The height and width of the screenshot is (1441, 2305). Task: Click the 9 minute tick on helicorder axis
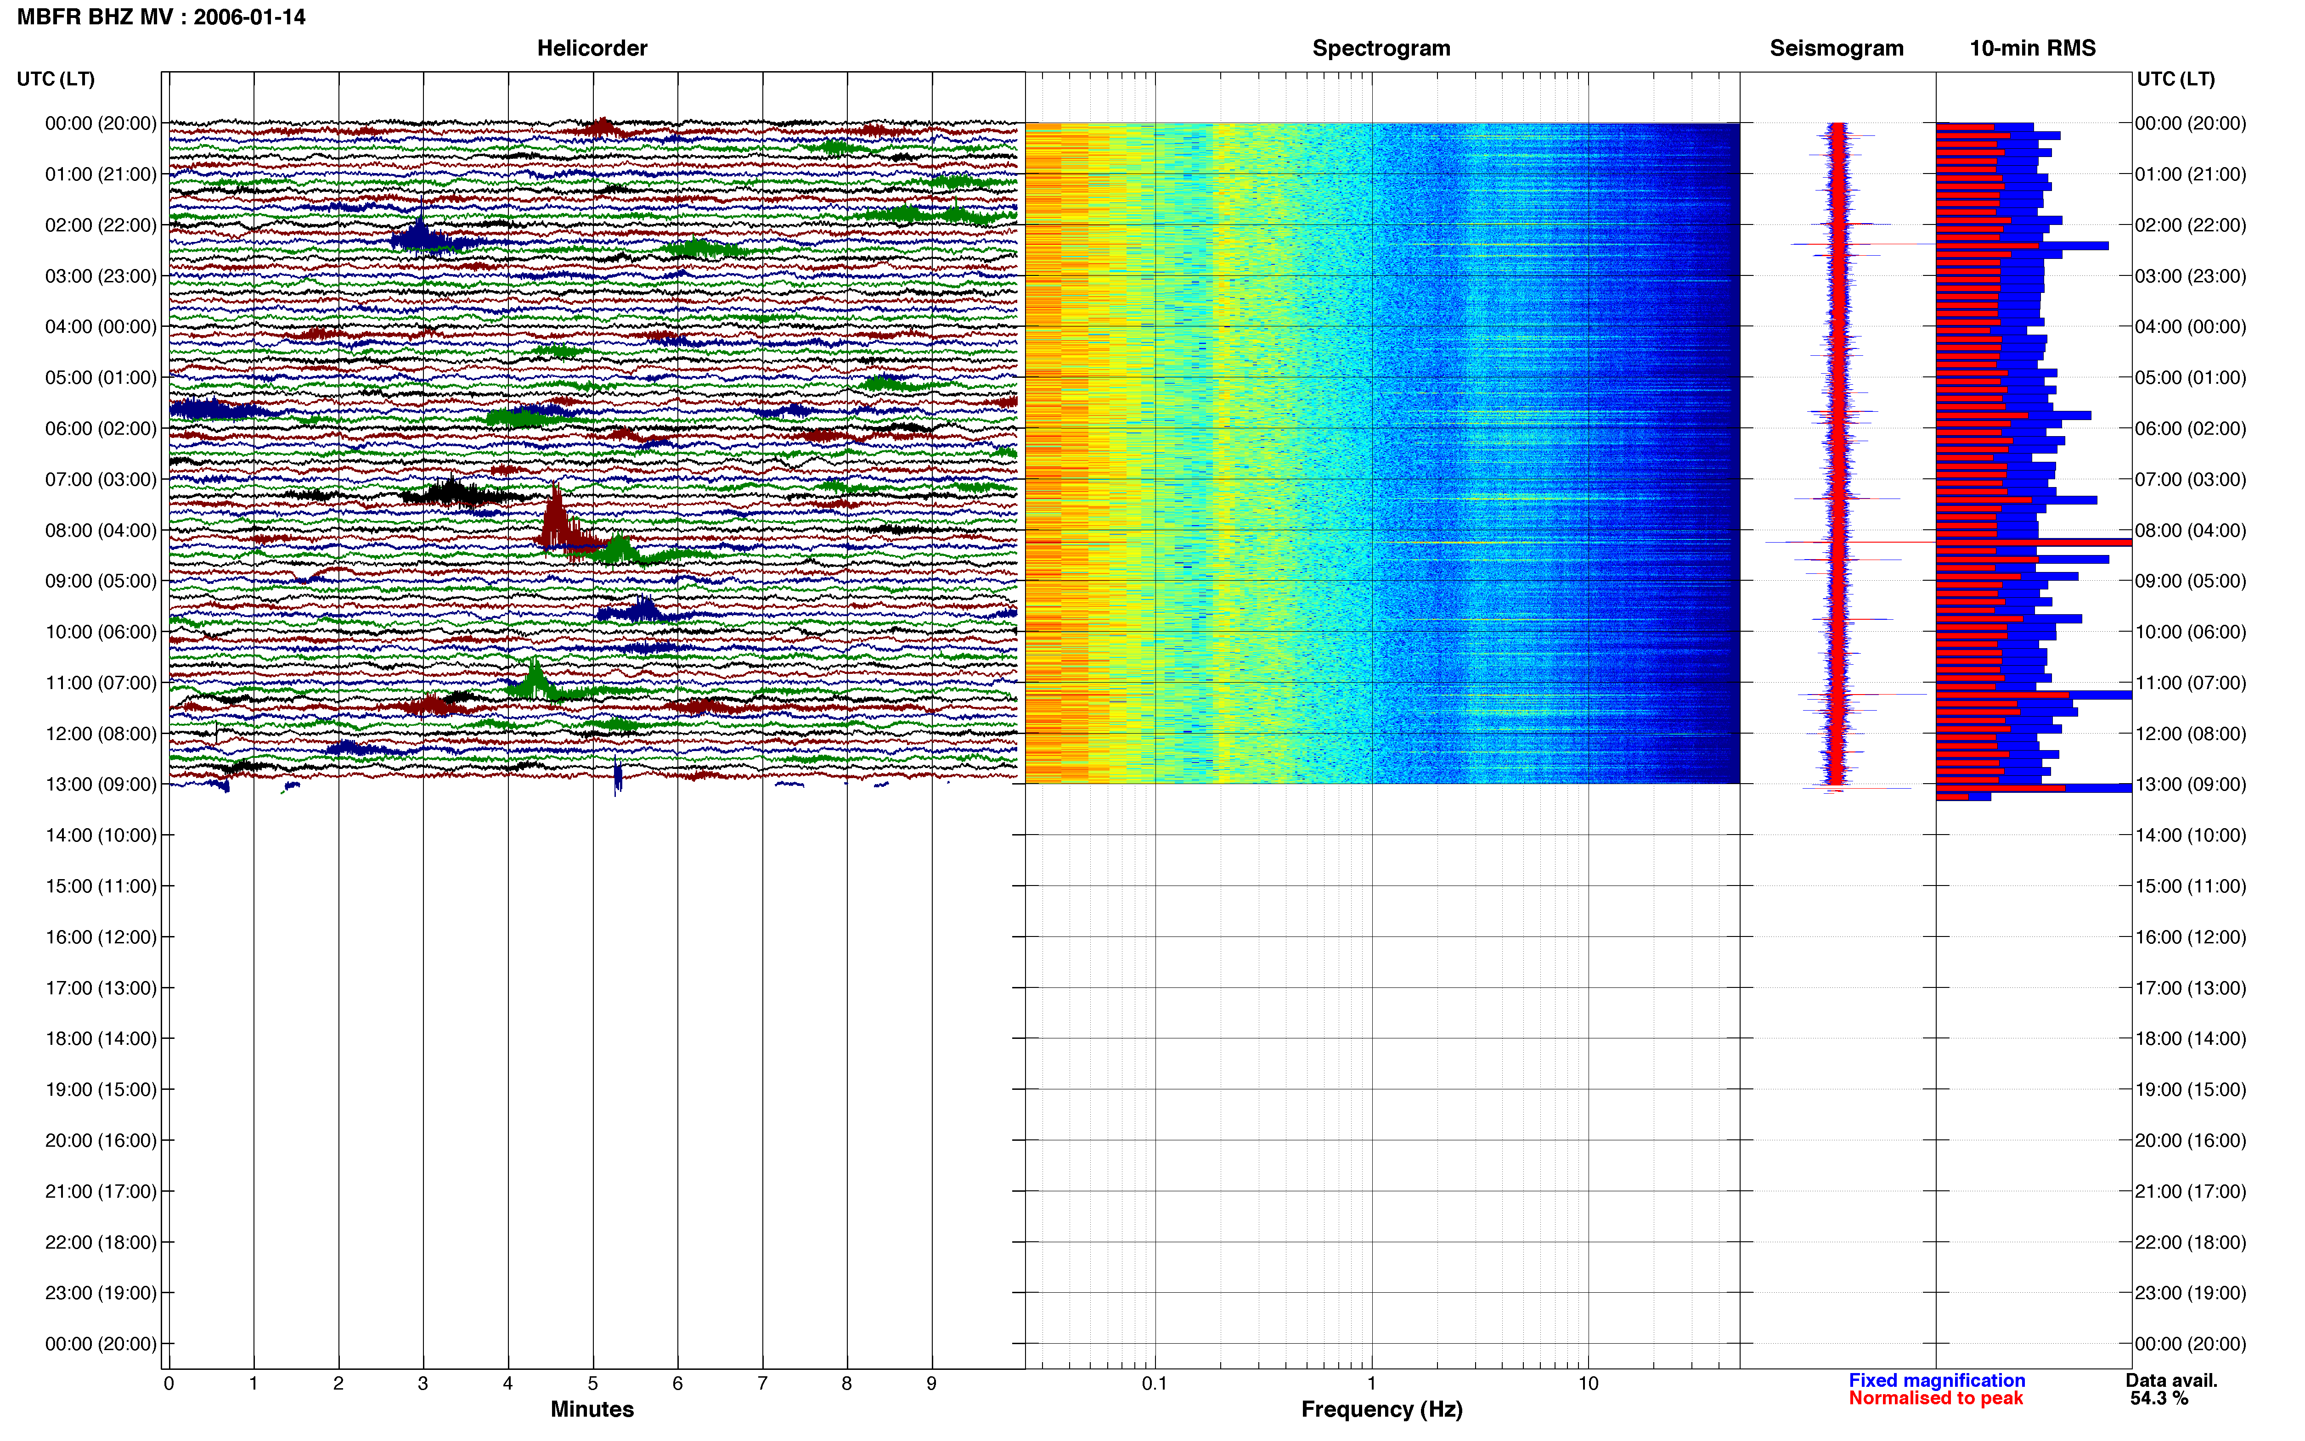coord(931,1383)
